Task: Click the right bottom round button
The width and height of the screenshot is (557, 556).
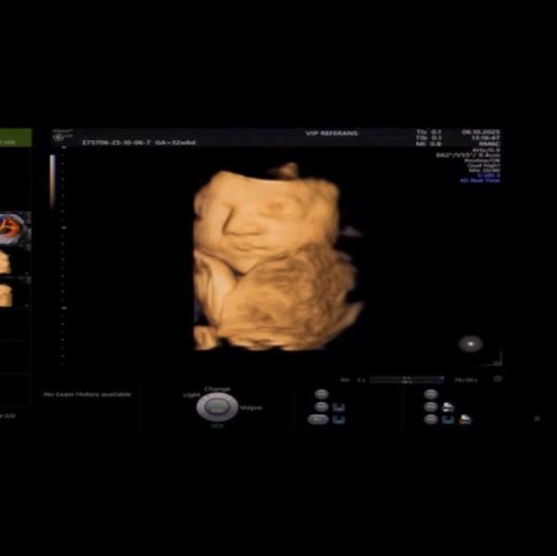Action: click(x=431, y=420)
